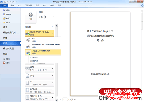Click the 份数 copies input field
This screenshot has width=144, height=102.
[48, 17]
